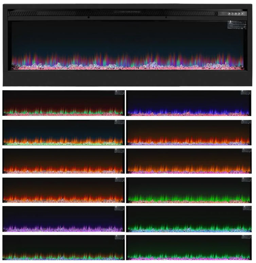
Task: Tap the timer clock icon on the control panel
Action: (x=236, y=14)
